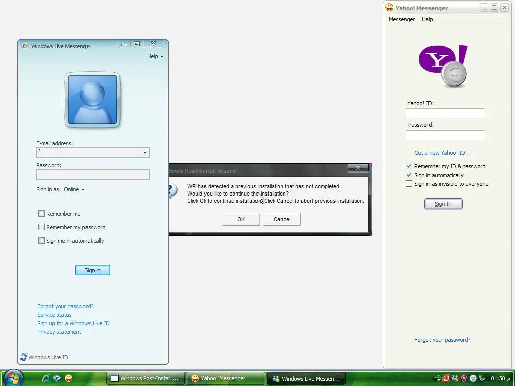The height and width of the screenshot is (386, 515).
Task: Uncheck Sign in automatically in Yahoo
Action: (409, 175)
